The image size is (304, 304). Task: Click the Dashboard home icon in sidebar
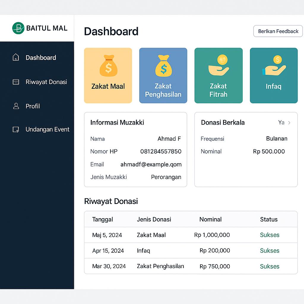tap(16, 57)
